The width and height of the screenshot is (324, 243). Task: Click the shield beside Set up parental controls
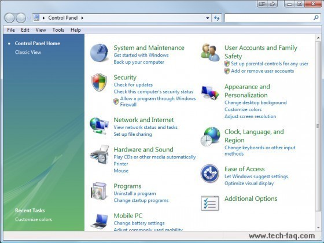227,64
